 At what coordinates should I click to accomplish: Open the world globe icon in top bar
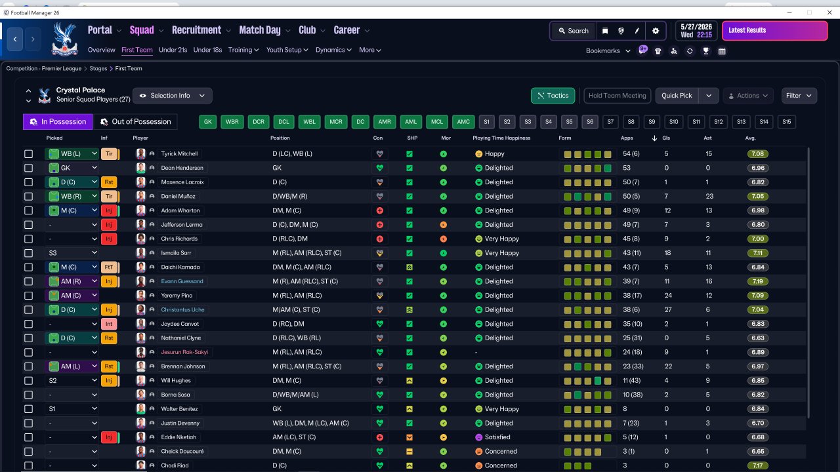(x=621, y=31)
